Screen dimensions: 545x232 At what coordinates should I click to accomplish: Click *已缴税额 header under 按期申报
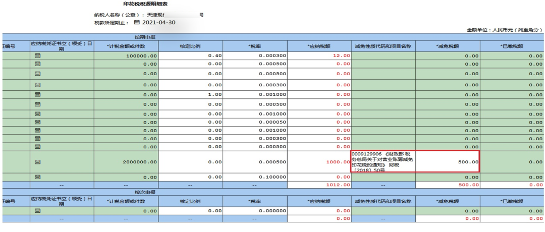click(x=512, y=46)
